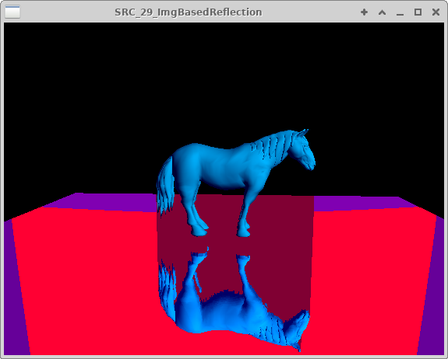Image resolution: width=448 pixels, height=359 pixels.
Task: Click the SRC_29_ImgBasedReflection title text
Action: click(189, 12)
